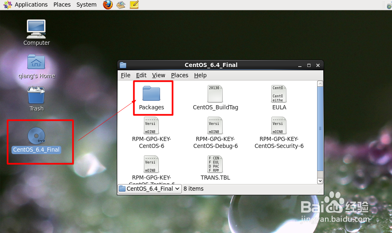Select the RPM-GPG-KEY-CentOS-6 file icon

(151, 125)
